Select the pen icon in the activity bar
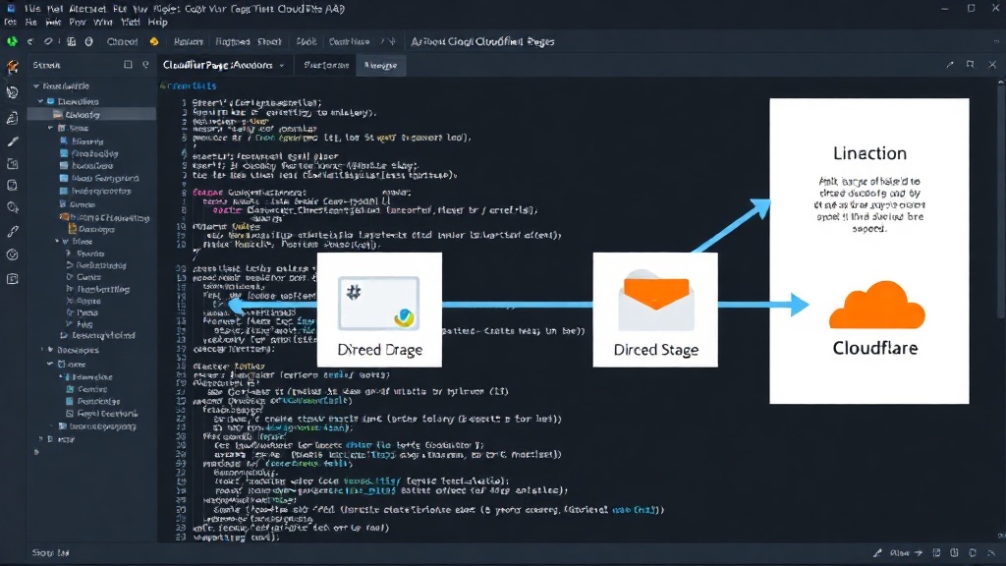 [x=12, y=141]
